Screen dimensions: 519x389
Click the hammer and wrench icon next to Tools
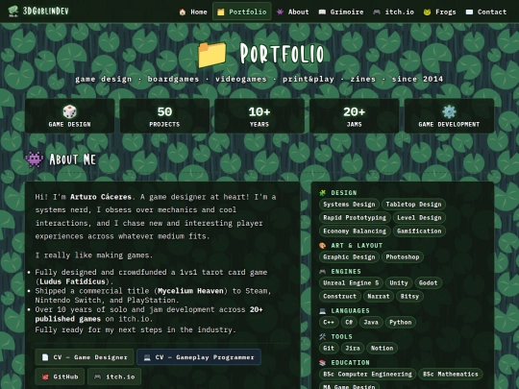tap(322, 337)
